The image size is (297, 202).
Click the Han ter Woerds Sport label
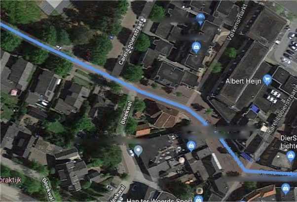[159, 200]
